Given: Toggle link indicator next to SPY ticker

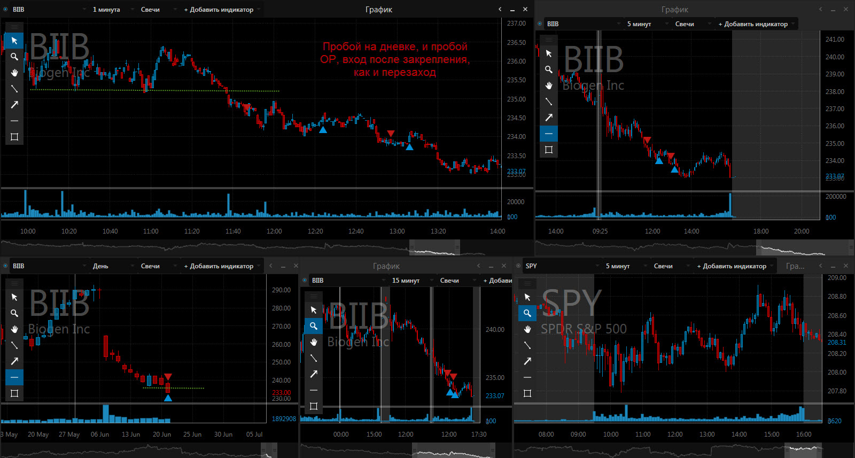Looking at the screenshot, I should coord(518,266).
